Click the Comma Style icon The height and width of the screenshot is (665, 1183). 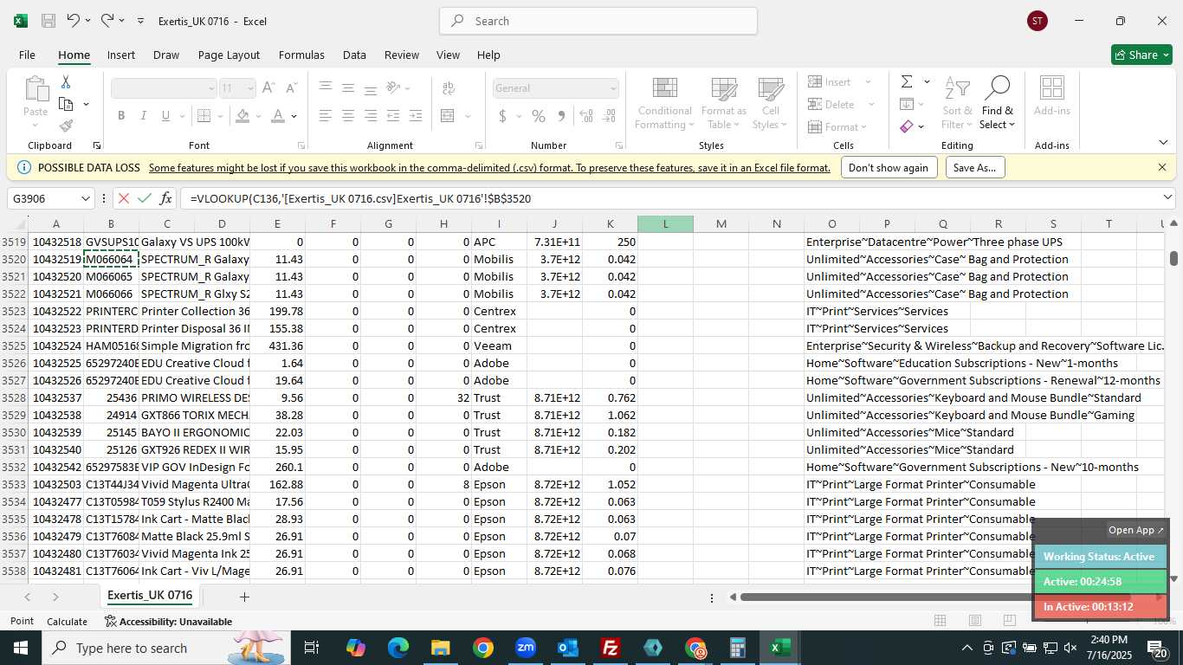click(x=561, y=116)
